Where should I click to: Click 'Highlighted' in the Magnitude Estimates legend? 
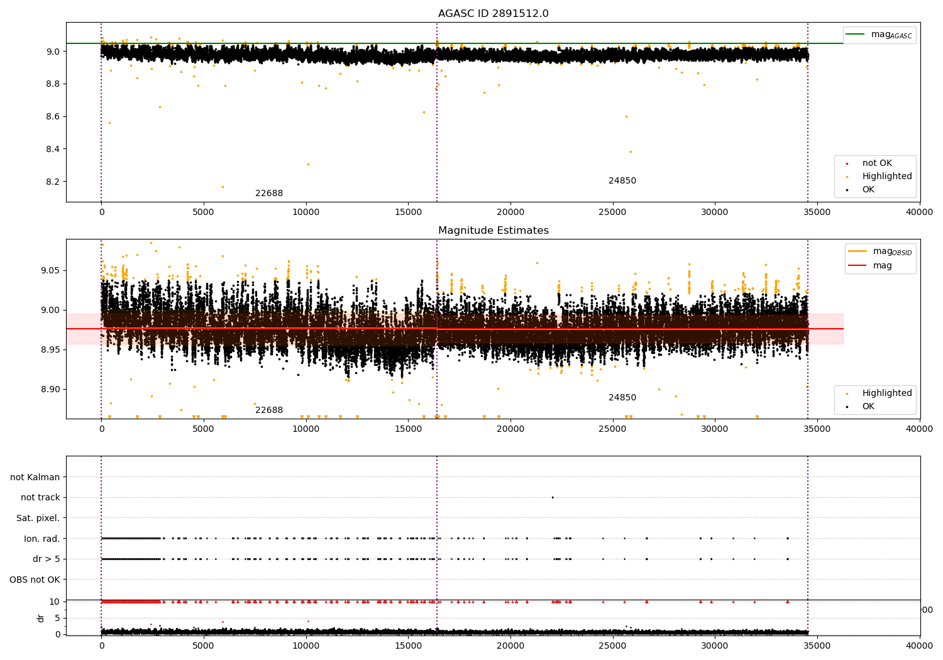tap(887, 393)
